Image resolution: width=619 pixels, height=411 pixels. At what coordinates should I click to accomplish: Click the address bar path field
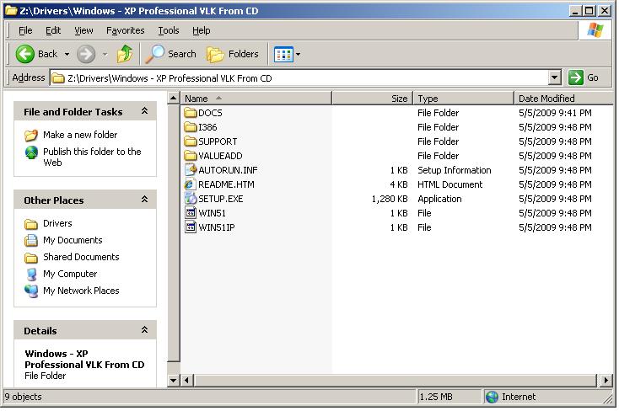click(299, 78)
